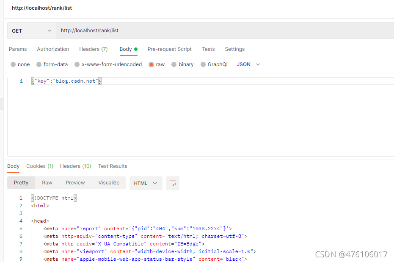
Task: Switch to Preview response view
Action: click(x=75, y=183)
